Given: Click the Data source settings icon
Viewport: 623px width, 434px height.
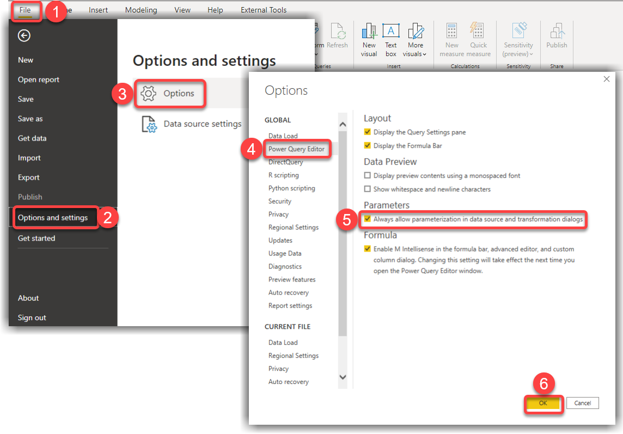Looking at the screenshot, I should pos(149,124).
